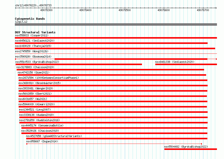
Task: Click nsv5602859 (Ebert2021) label
Action: click(x=35, y=94)
